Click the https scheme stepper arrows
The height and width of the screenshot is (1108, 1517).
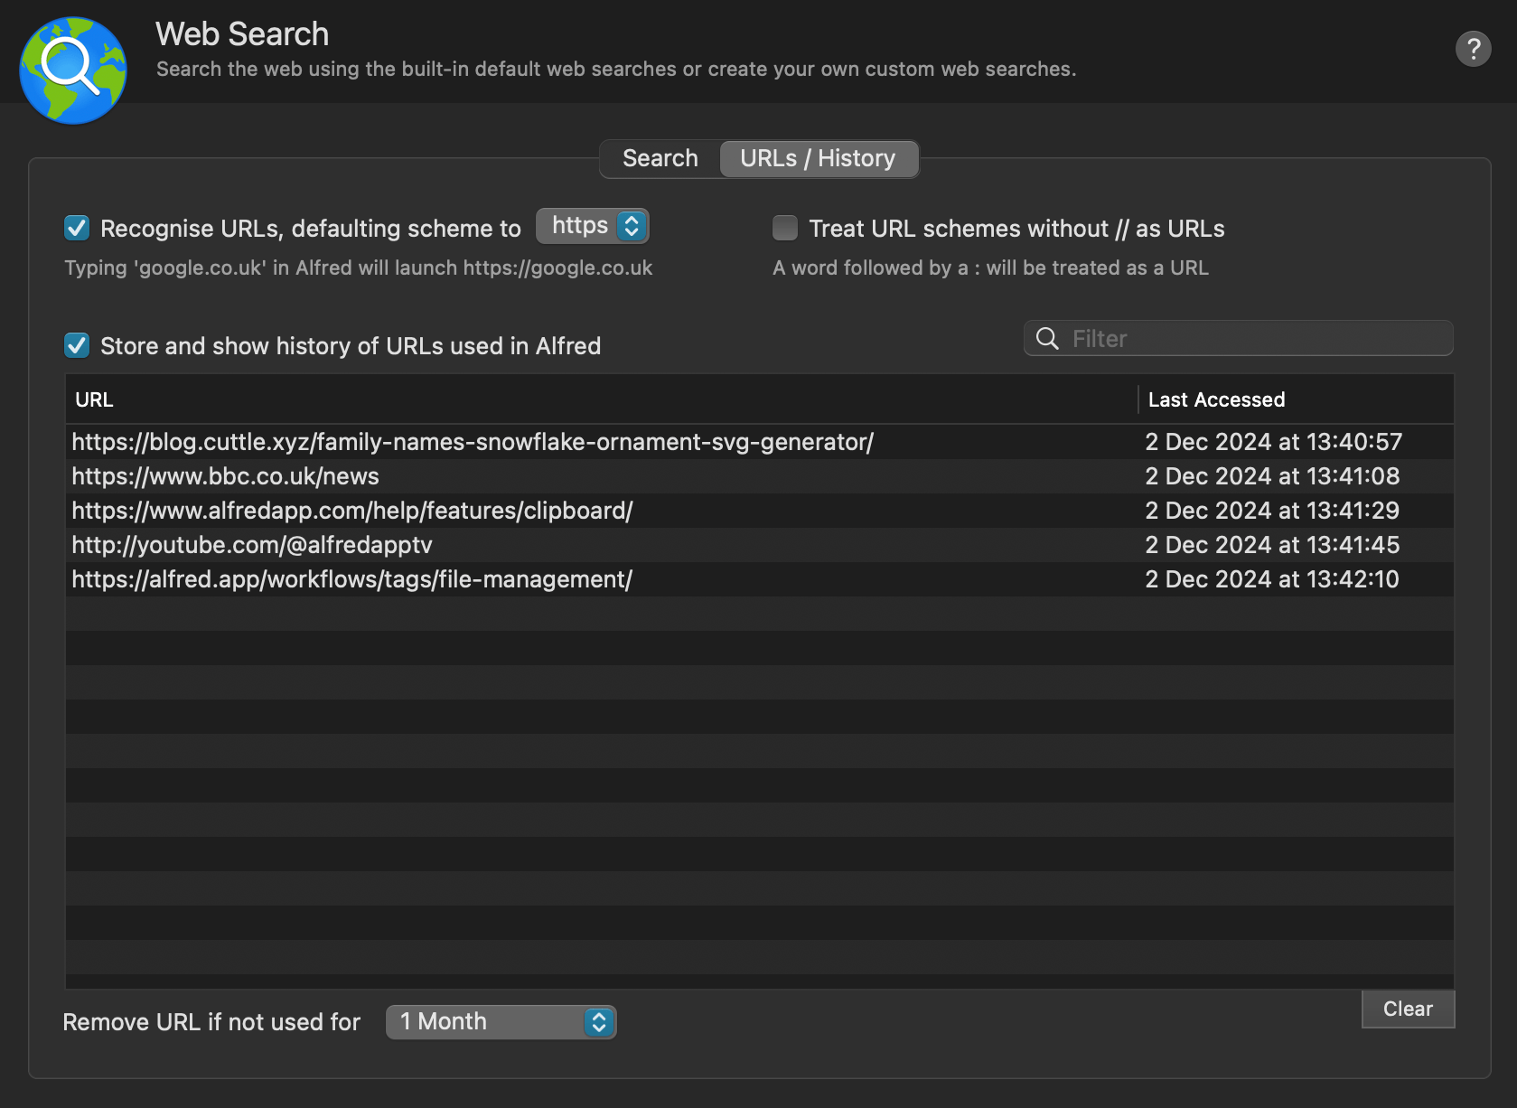click(x=632, y=226)
